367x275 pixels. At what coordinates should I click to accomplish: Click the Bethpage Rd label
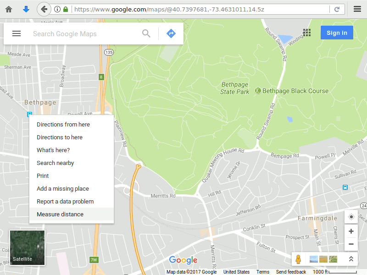pyautogui.click(x=285, y=155)
